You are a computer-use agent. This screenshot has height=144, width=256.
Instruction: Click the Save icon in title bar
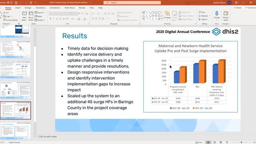point(16,3)
